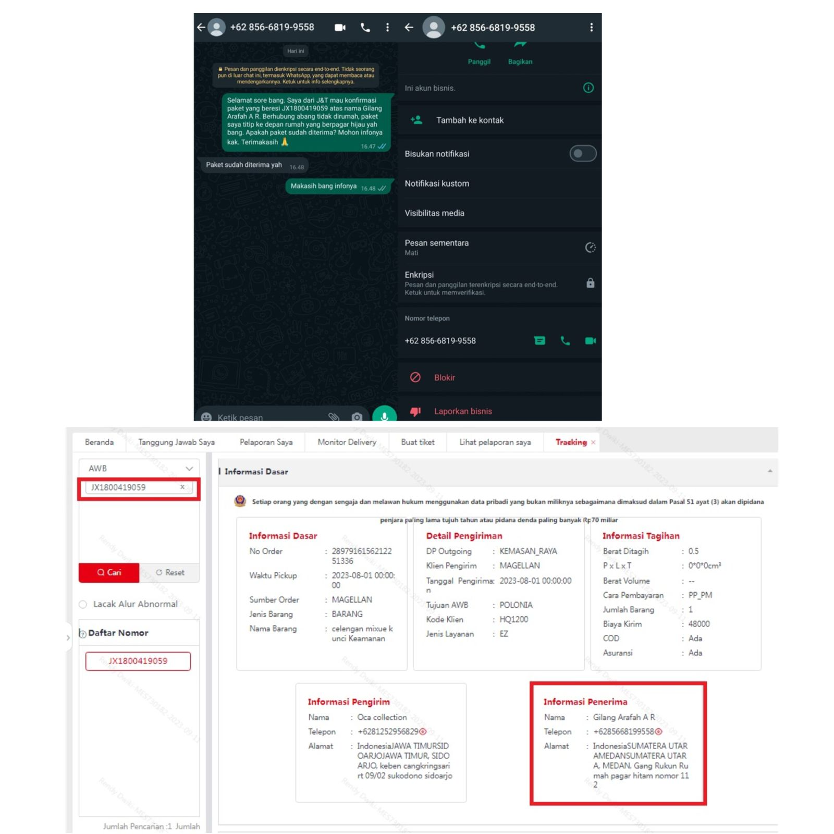Tap the encryption padlock icon
Viewport: 834px width, 834px height.
(590, 283)
